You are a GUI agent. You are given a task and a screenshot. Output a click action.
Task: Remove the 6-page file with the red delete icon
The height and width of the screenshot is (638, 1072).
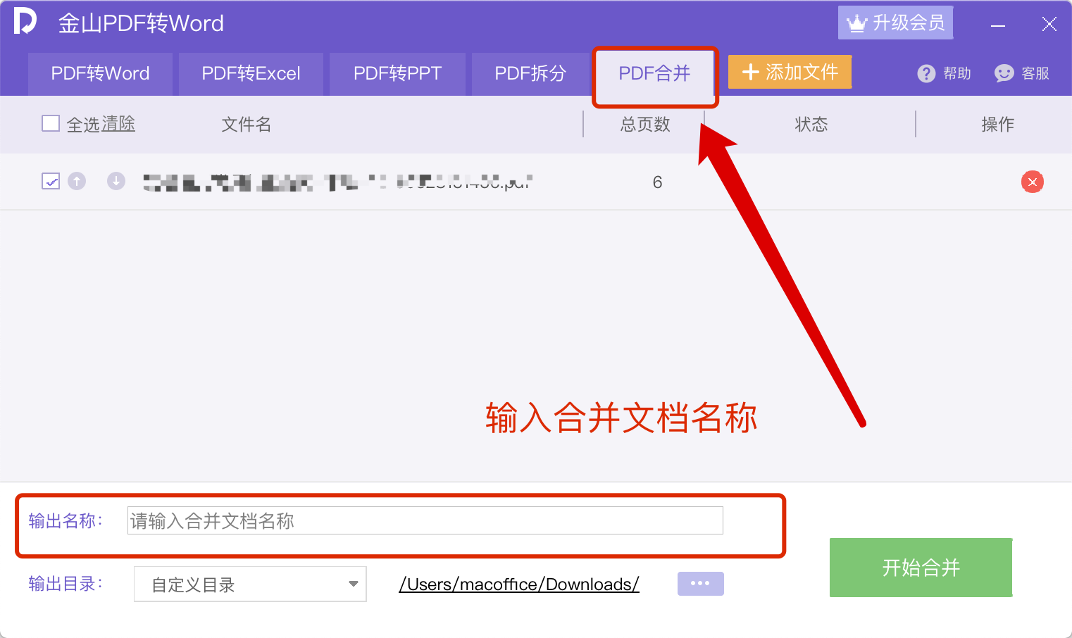[1033, 182]
